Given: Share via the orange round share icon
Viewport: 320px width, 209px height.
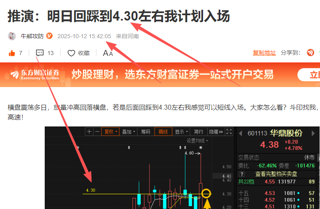Looking at the screenshot, I should pyautogui.click(x=311, y=53).
